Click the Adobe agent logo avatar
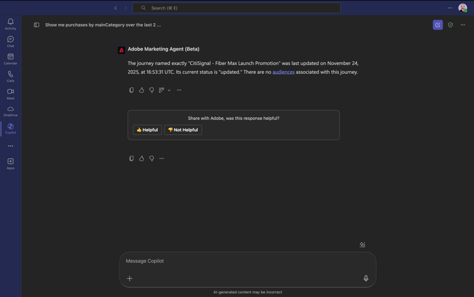The height and width of the screenshot is (297, 474). pos(121,50)
